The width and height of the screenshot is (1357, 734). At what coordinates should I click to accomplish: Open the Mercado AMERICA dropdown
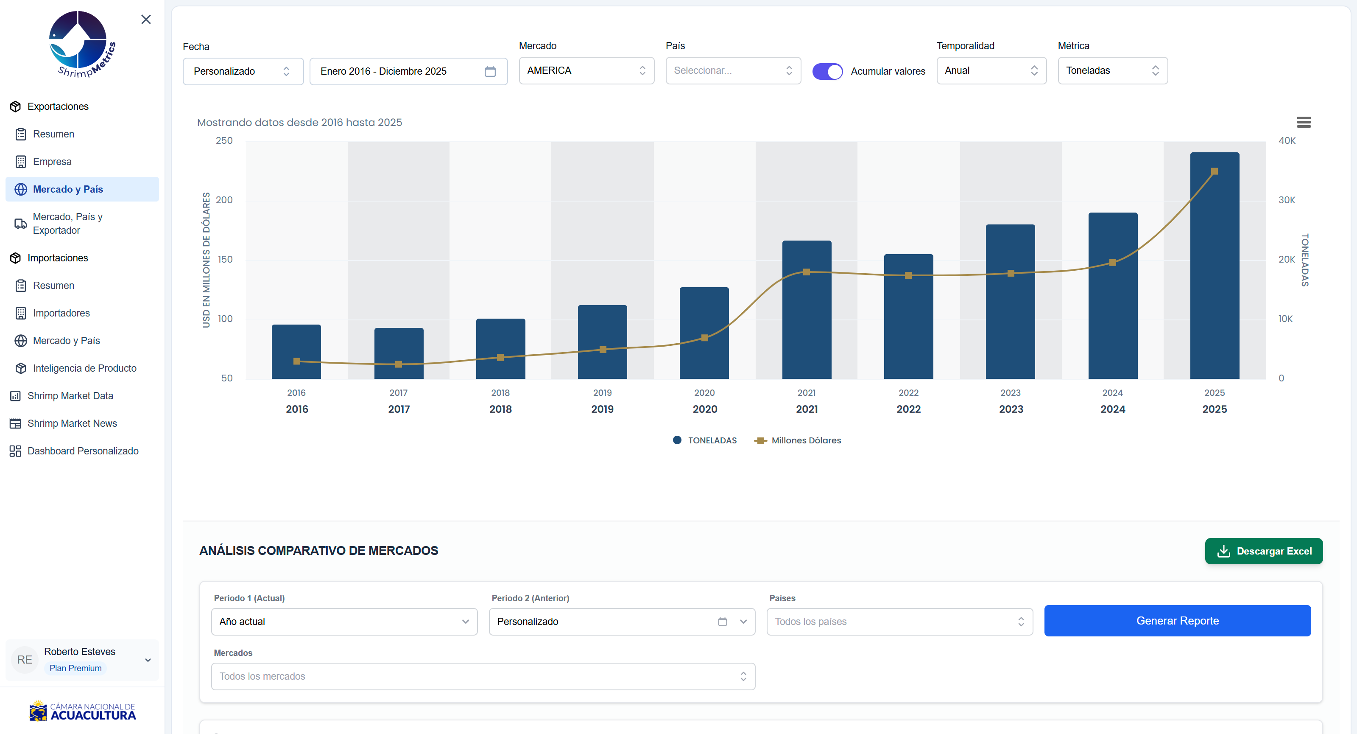pos(586,70)
